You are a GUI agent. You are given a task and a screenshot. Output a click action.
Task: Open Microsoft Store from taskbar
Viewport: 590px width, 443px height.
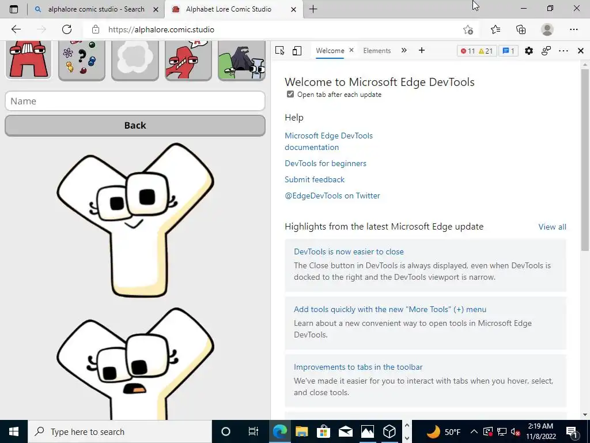pyautogui.click(x=323, y=431)
